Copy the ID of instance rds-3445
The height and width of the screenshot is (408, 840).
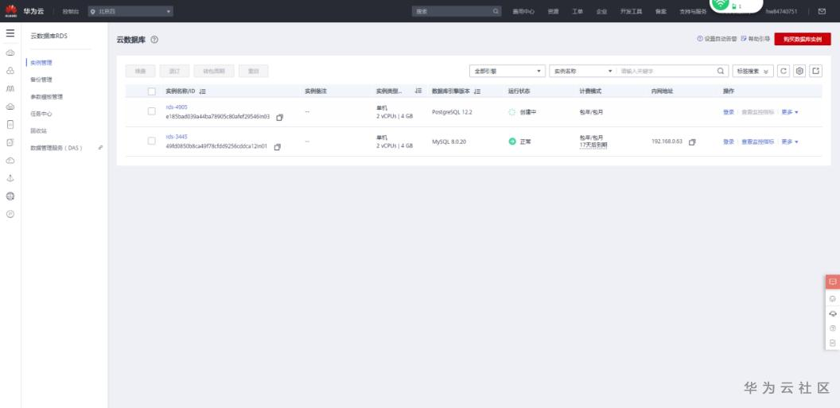[x=278, y=146]
